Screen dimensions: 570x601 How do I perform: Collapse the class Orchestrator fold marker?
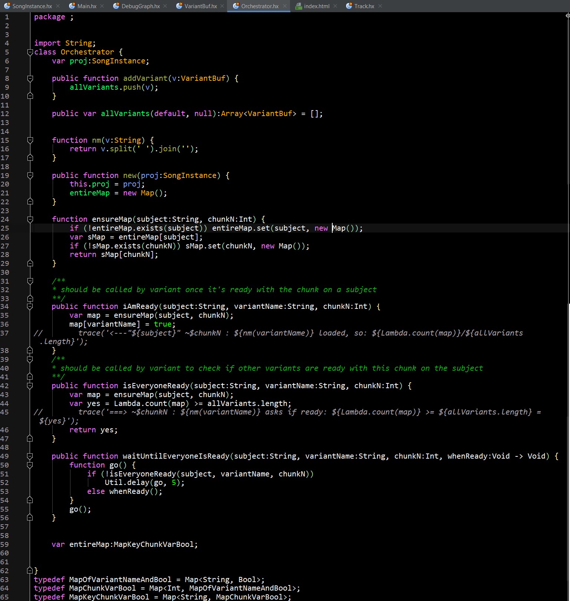click(30, 52)
